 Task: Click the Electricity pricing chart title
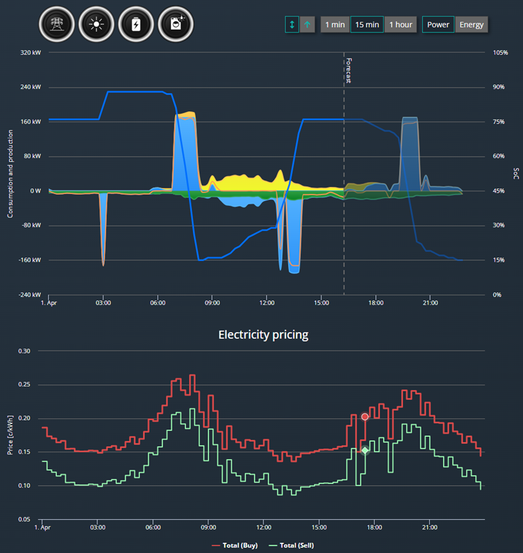coord(264,335)
